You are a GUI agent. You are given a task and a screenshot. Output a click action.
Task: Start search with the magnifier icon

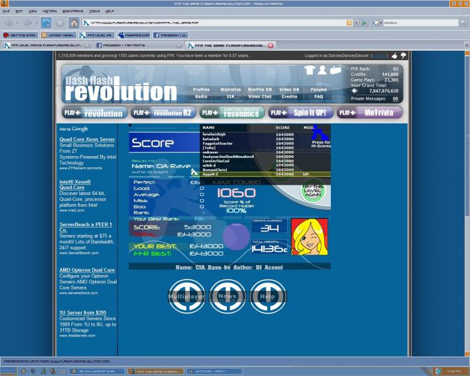[463, 23]
